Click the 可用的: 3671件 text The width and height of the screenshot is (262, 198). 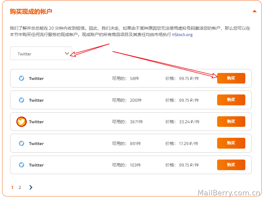127,122
